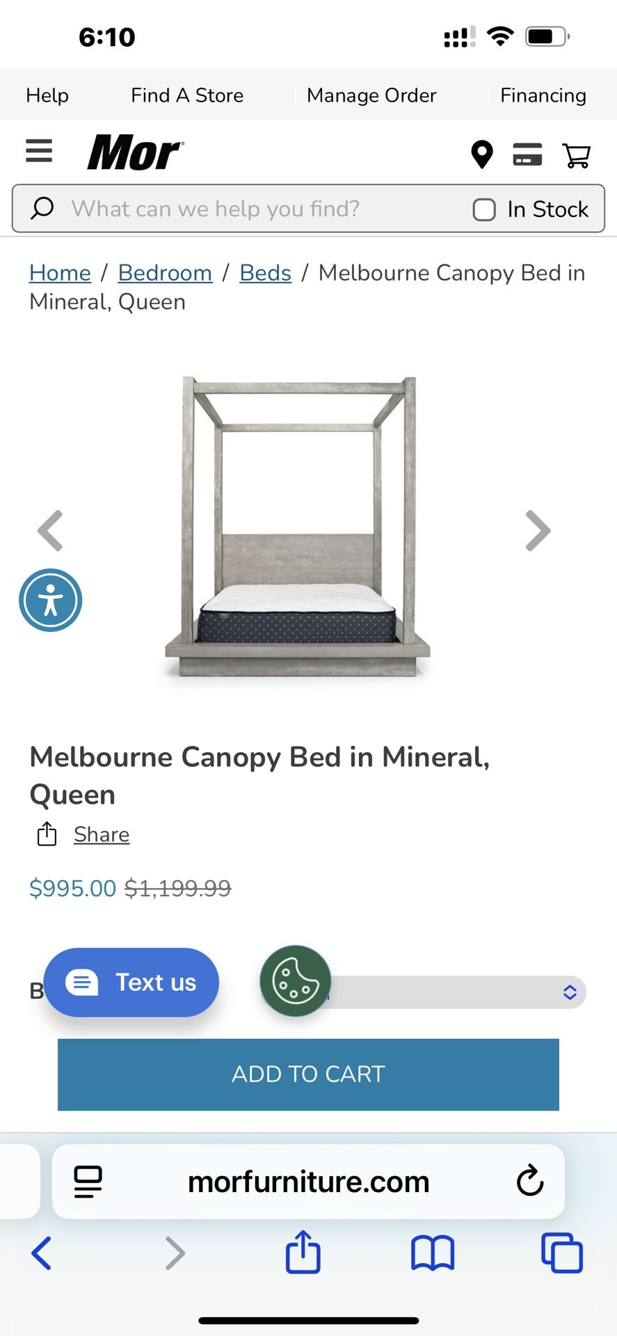Open Safari bookmarks
Screen dimensions: 617x1336
[432, 1253]
